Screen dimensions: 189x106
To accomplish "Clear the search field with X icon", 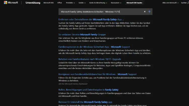I will point(145,12).
